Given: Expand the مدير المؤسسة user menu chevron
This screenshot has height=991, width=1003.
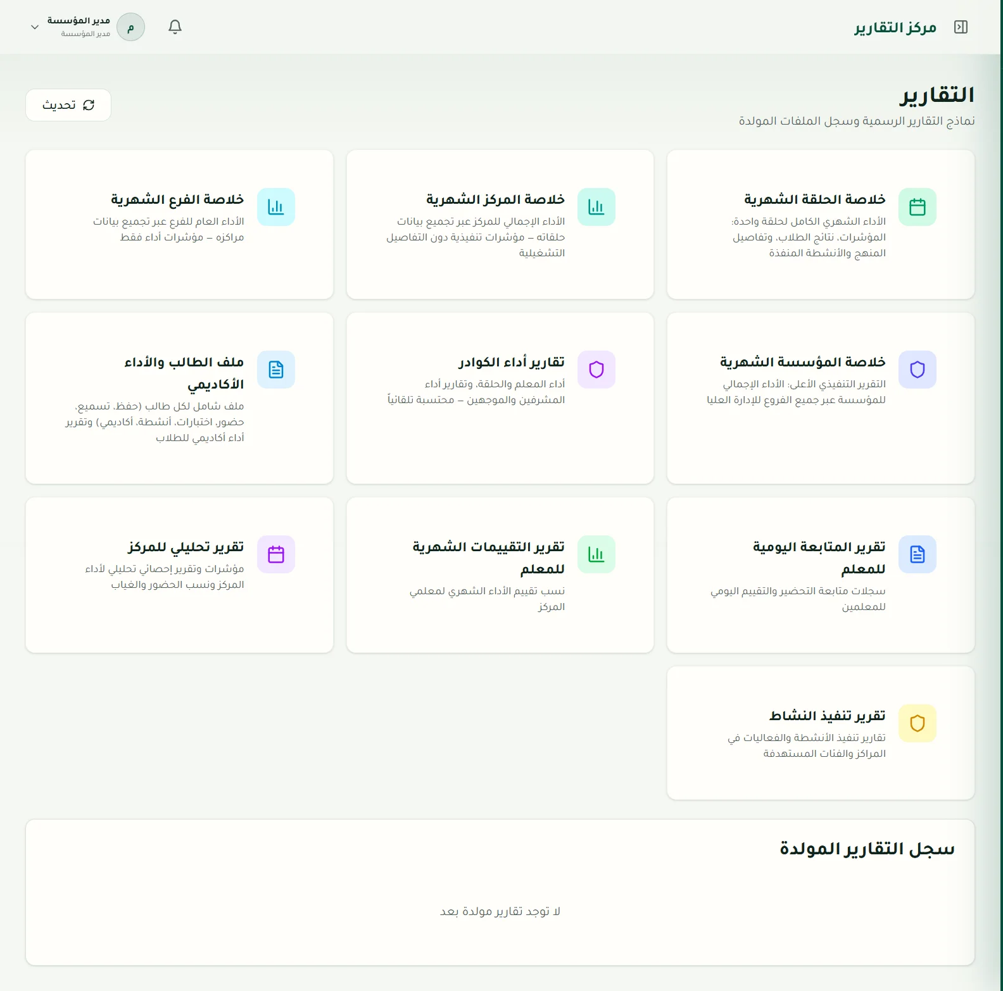Looking at the screenshot, I should pos(35,27).
